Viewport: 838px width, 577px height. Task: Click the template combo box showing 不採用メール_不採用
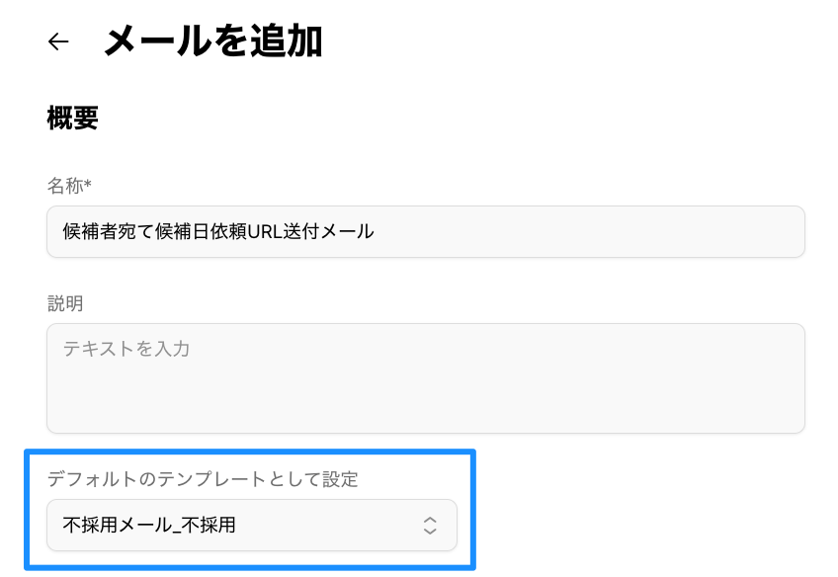tap(252, 525)
